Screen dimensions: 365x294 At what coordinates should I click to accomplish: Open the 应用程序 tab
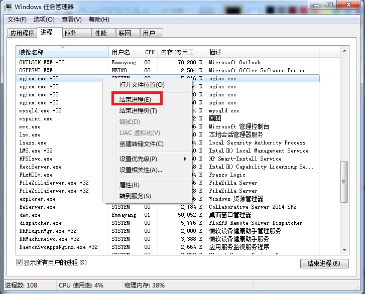click(23, 33)
